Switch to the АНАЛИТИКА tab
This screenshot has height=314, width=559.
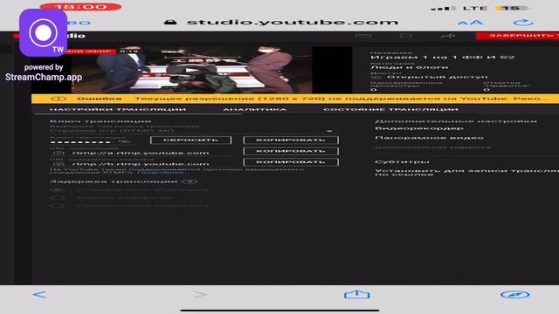pyautogui.click(x=254, y=109)
